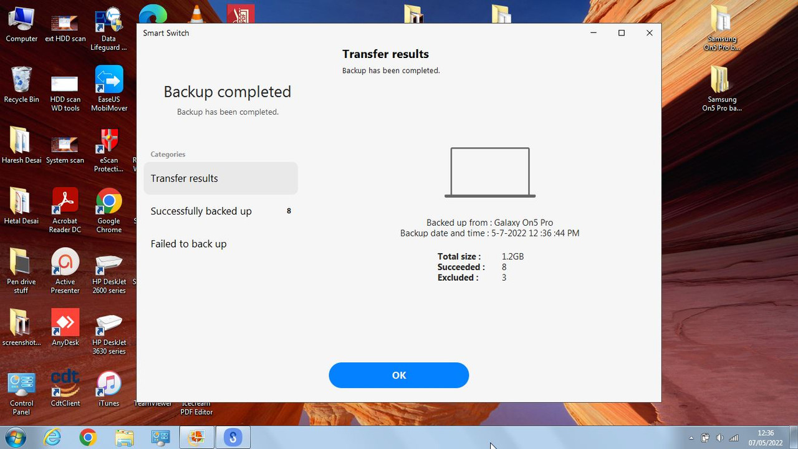798x449 pixels.
Task: Open volume control in system tray
Action: click(x=720, y=438)
